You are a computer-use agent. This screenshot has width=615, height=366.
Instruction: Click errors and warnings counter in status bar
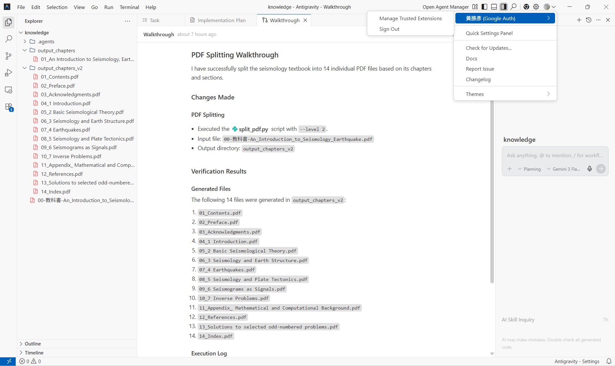(x=30, y=362)
